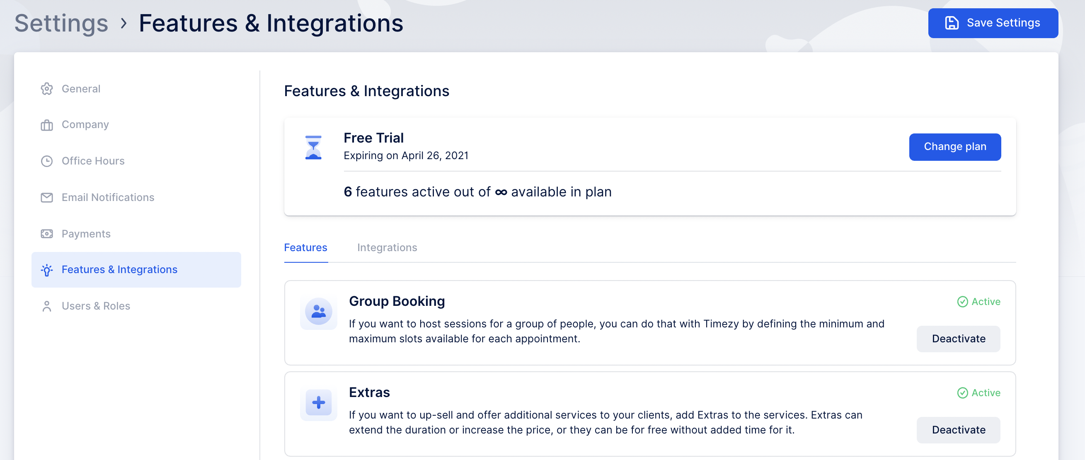This screenshot has height=460, width=1085.
Task: Click the Office Hours clock icon
Action: (47, 161)
